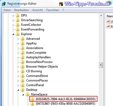Collapse the Desktop key
113x106 pixels.
[18, 90]
